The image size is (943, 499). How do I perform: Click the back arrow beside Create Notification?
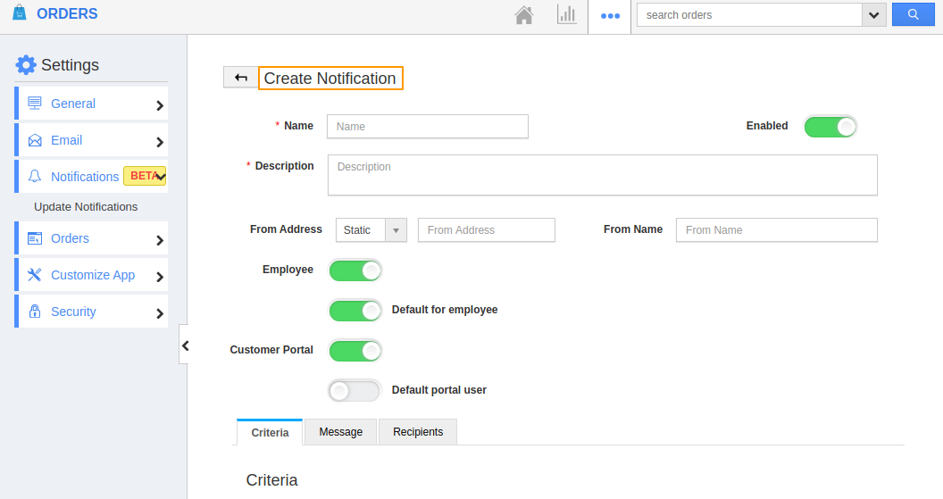240,78
